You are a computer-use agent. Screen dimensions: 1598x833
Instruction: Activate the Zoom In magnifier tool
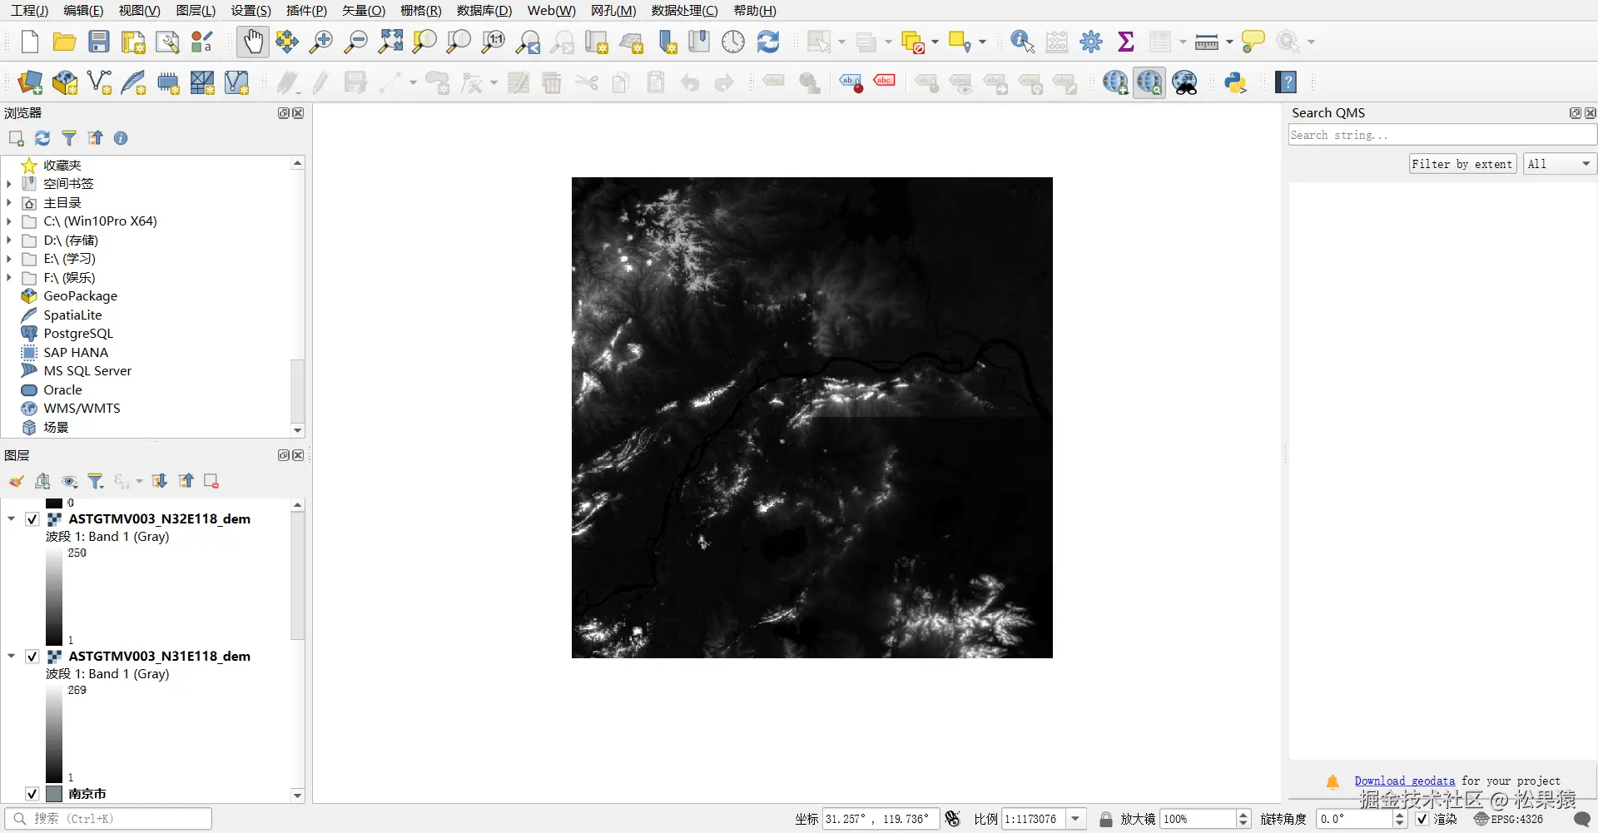pos(320,42)
